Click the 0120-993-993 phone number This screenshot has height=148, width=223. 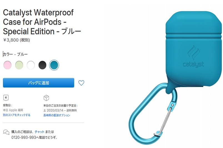click(24, 138)
